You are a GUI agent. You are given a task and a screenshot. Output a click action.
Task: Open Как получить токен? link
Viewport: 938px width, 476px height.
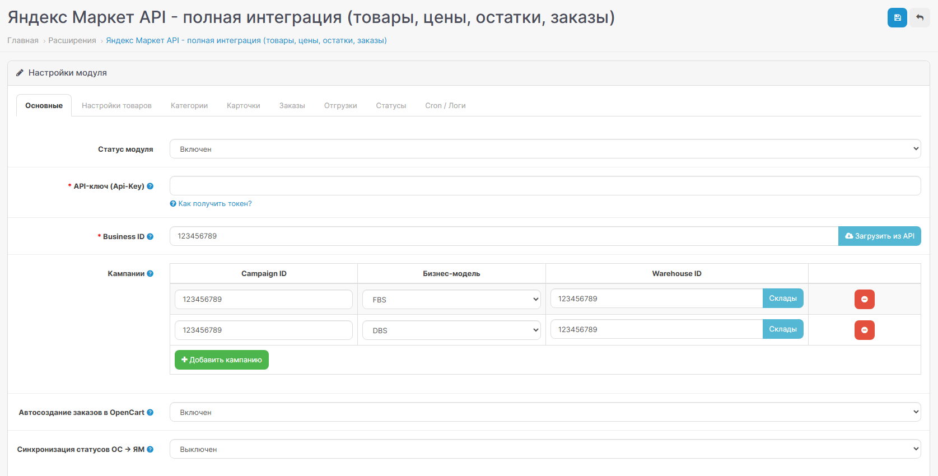coord(211,204)
